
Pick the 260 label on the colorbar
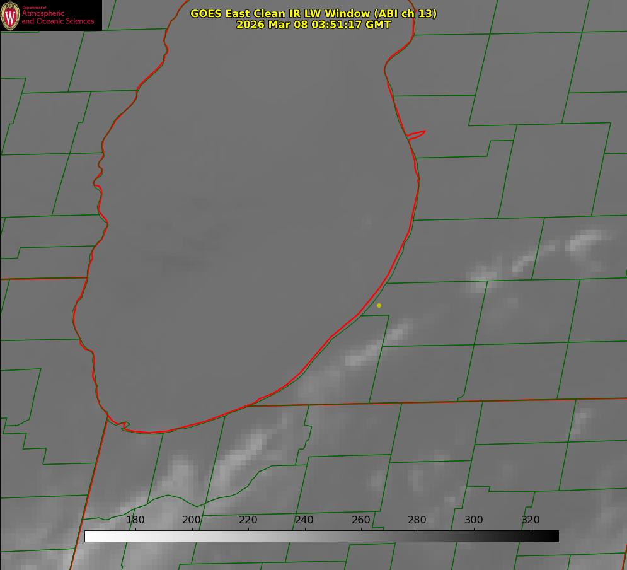point(361,520)
